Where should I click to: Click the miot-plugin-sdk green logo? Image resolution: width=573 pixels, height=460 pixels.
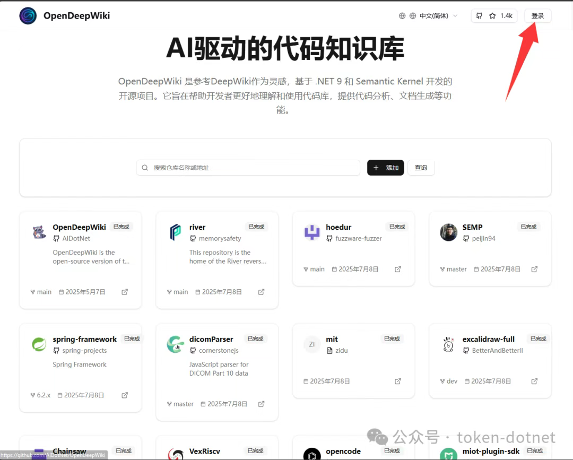click(x=448, y=454)
